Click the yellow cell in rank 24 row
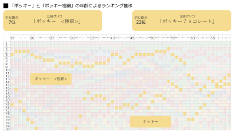 point(24,111)
